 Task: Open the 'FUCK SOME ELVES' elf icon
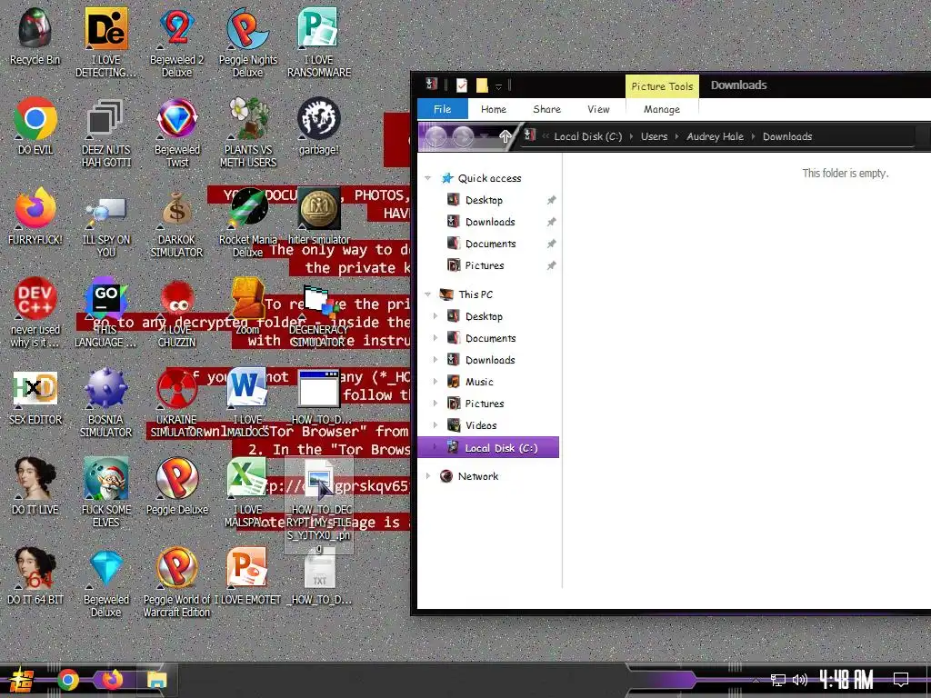point(105,493)
